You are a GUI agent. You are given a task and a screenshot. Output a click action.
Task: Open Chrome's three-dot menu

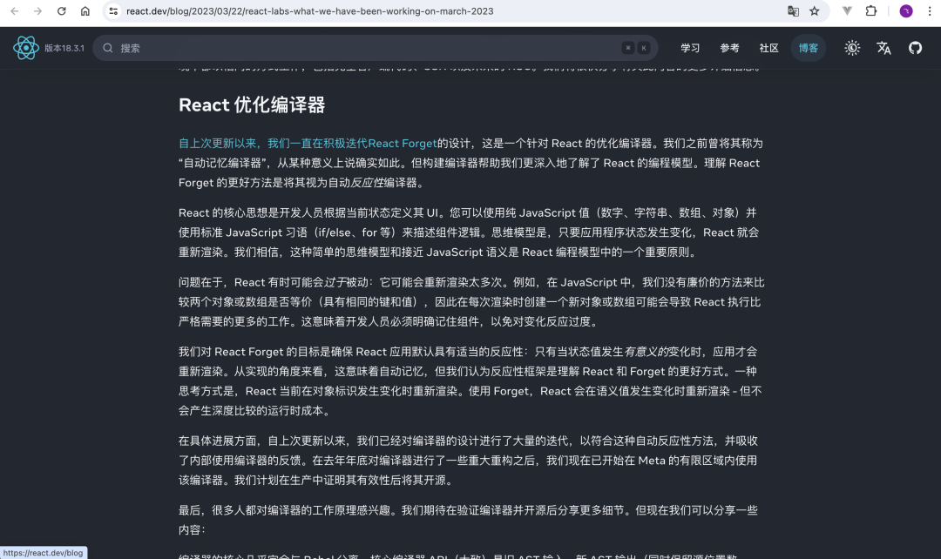929,11
